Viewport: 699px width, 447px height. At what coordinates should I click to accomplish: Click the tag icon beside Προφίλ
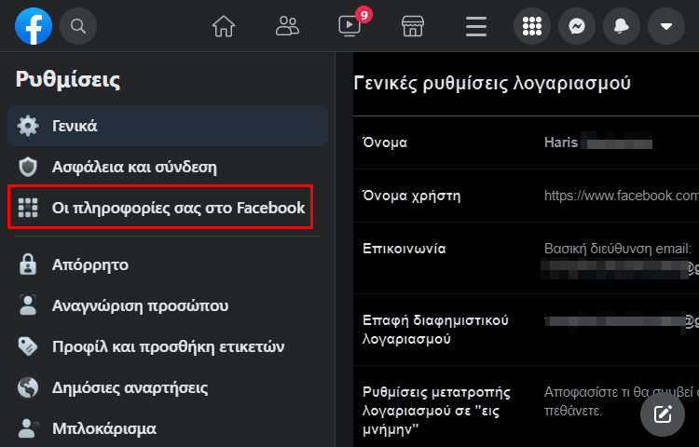tap(28, 346)
